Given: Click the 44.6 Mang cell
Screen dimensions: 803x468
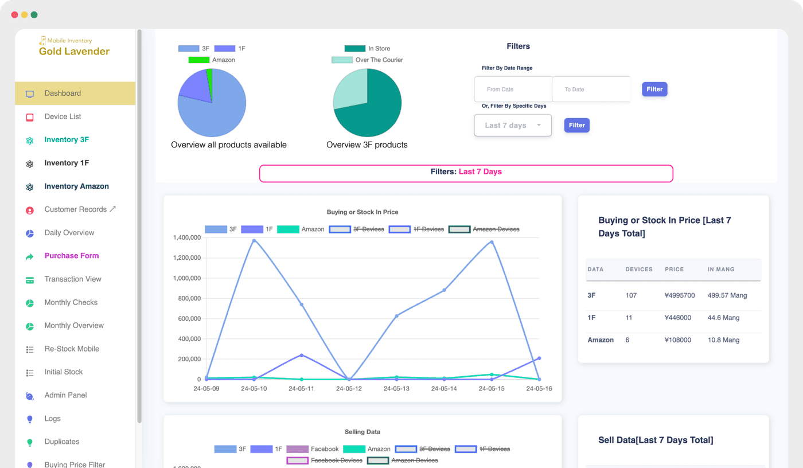Looking at the screenshot, I should point(723,318).
